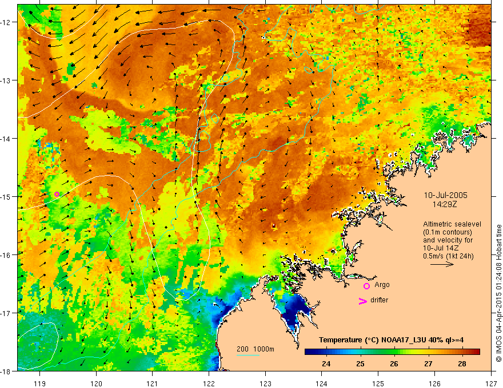
Task: Click the 0.5m/s velocity scale arrow
Action: [x=442, y=264]
